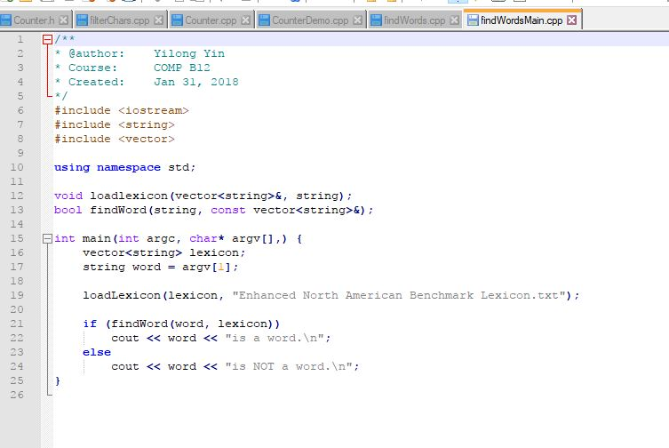Close the findWords.cpp tab
Viewport: 669px width, 448px height.
coord(454,20)
